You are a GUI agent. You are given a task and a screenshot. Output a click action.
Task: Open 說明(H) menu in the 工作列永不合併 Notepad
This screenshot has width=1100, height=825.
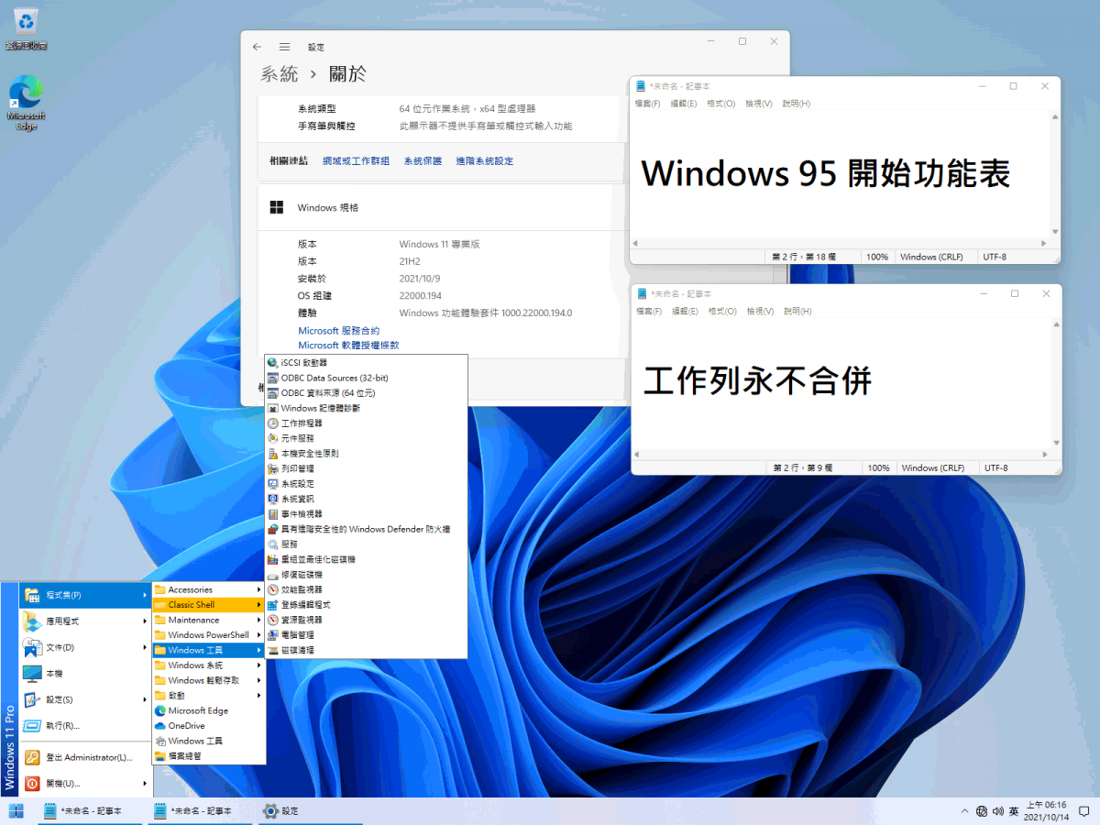tap(797, 312)
